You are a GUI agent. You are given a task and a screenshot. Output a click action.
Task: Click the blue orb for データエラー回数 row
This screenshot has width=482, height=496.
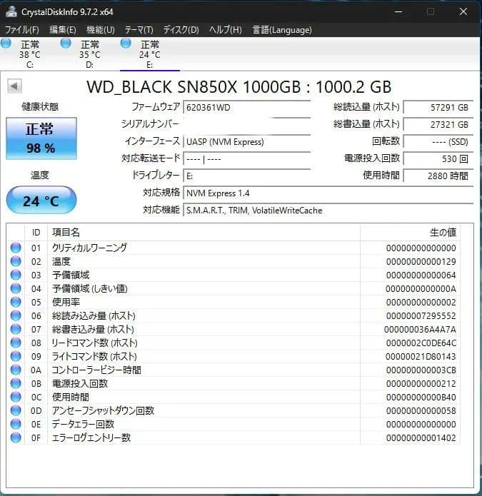[16, 424]
